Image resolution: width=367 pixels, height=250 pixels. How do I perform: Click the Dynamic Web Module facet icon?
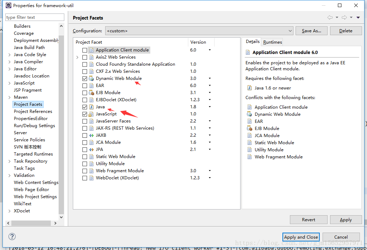(91, 78)
